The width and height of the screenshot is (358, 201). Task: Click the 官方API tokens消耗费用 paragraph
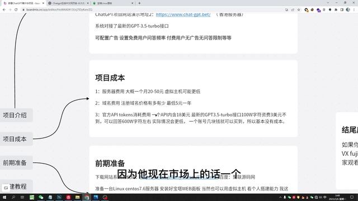191,118
